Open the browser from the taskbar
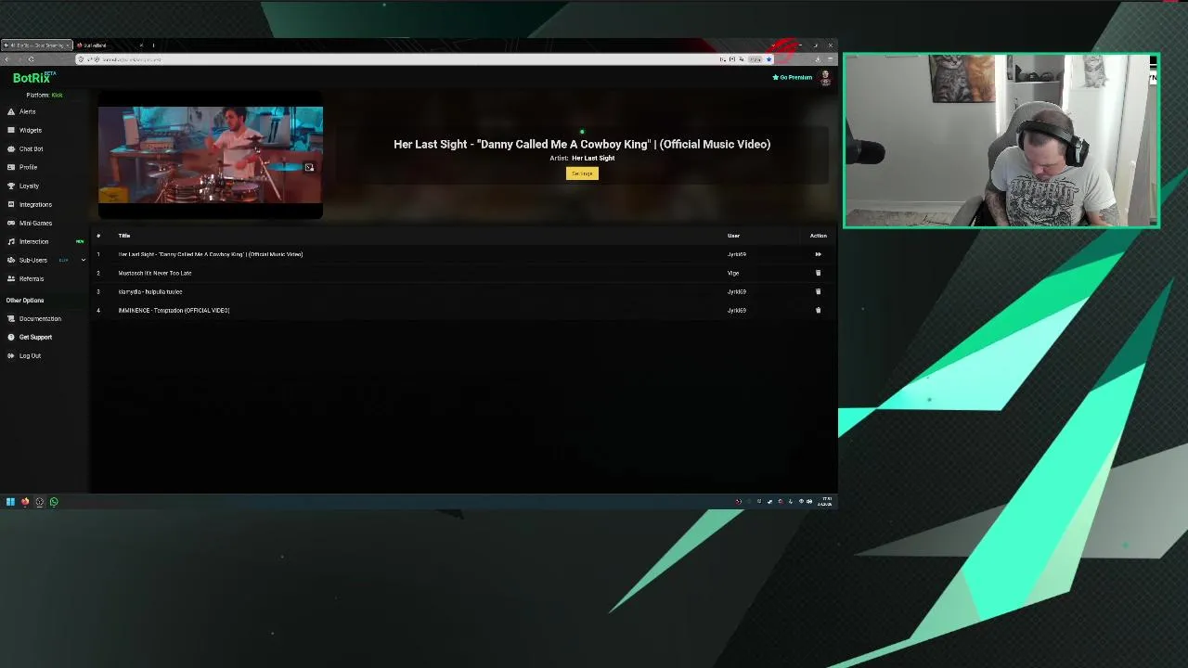Screen dimensions: 1188x668 pyautogui.click(x=25, y=502)
